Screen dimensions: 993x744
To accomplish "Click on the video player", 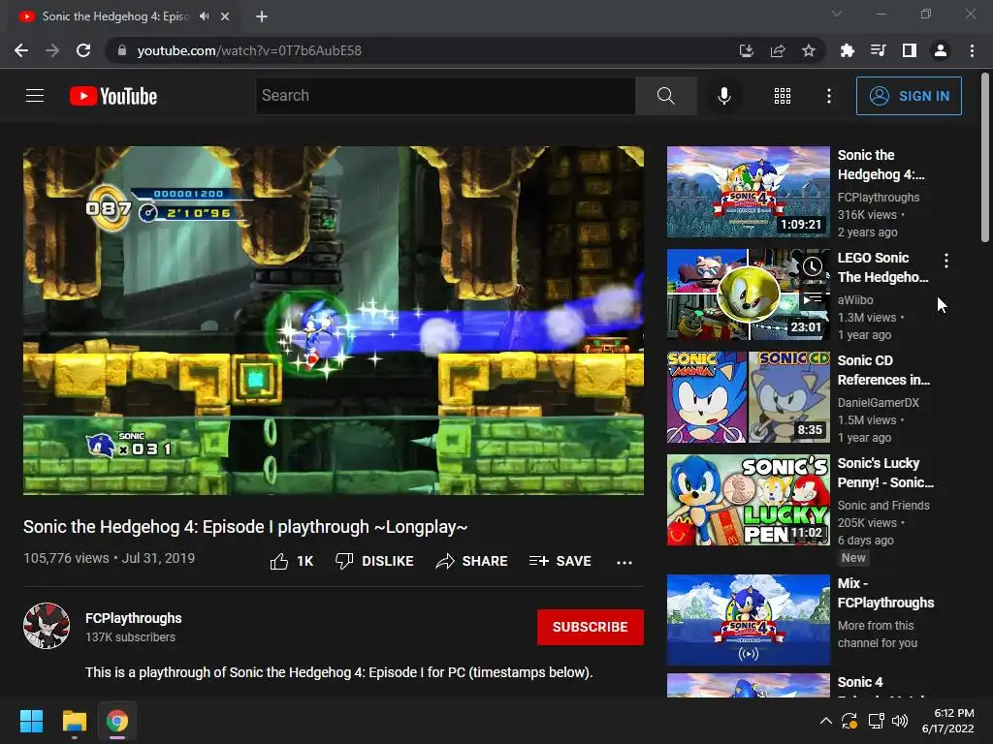I will pos(334,320).
